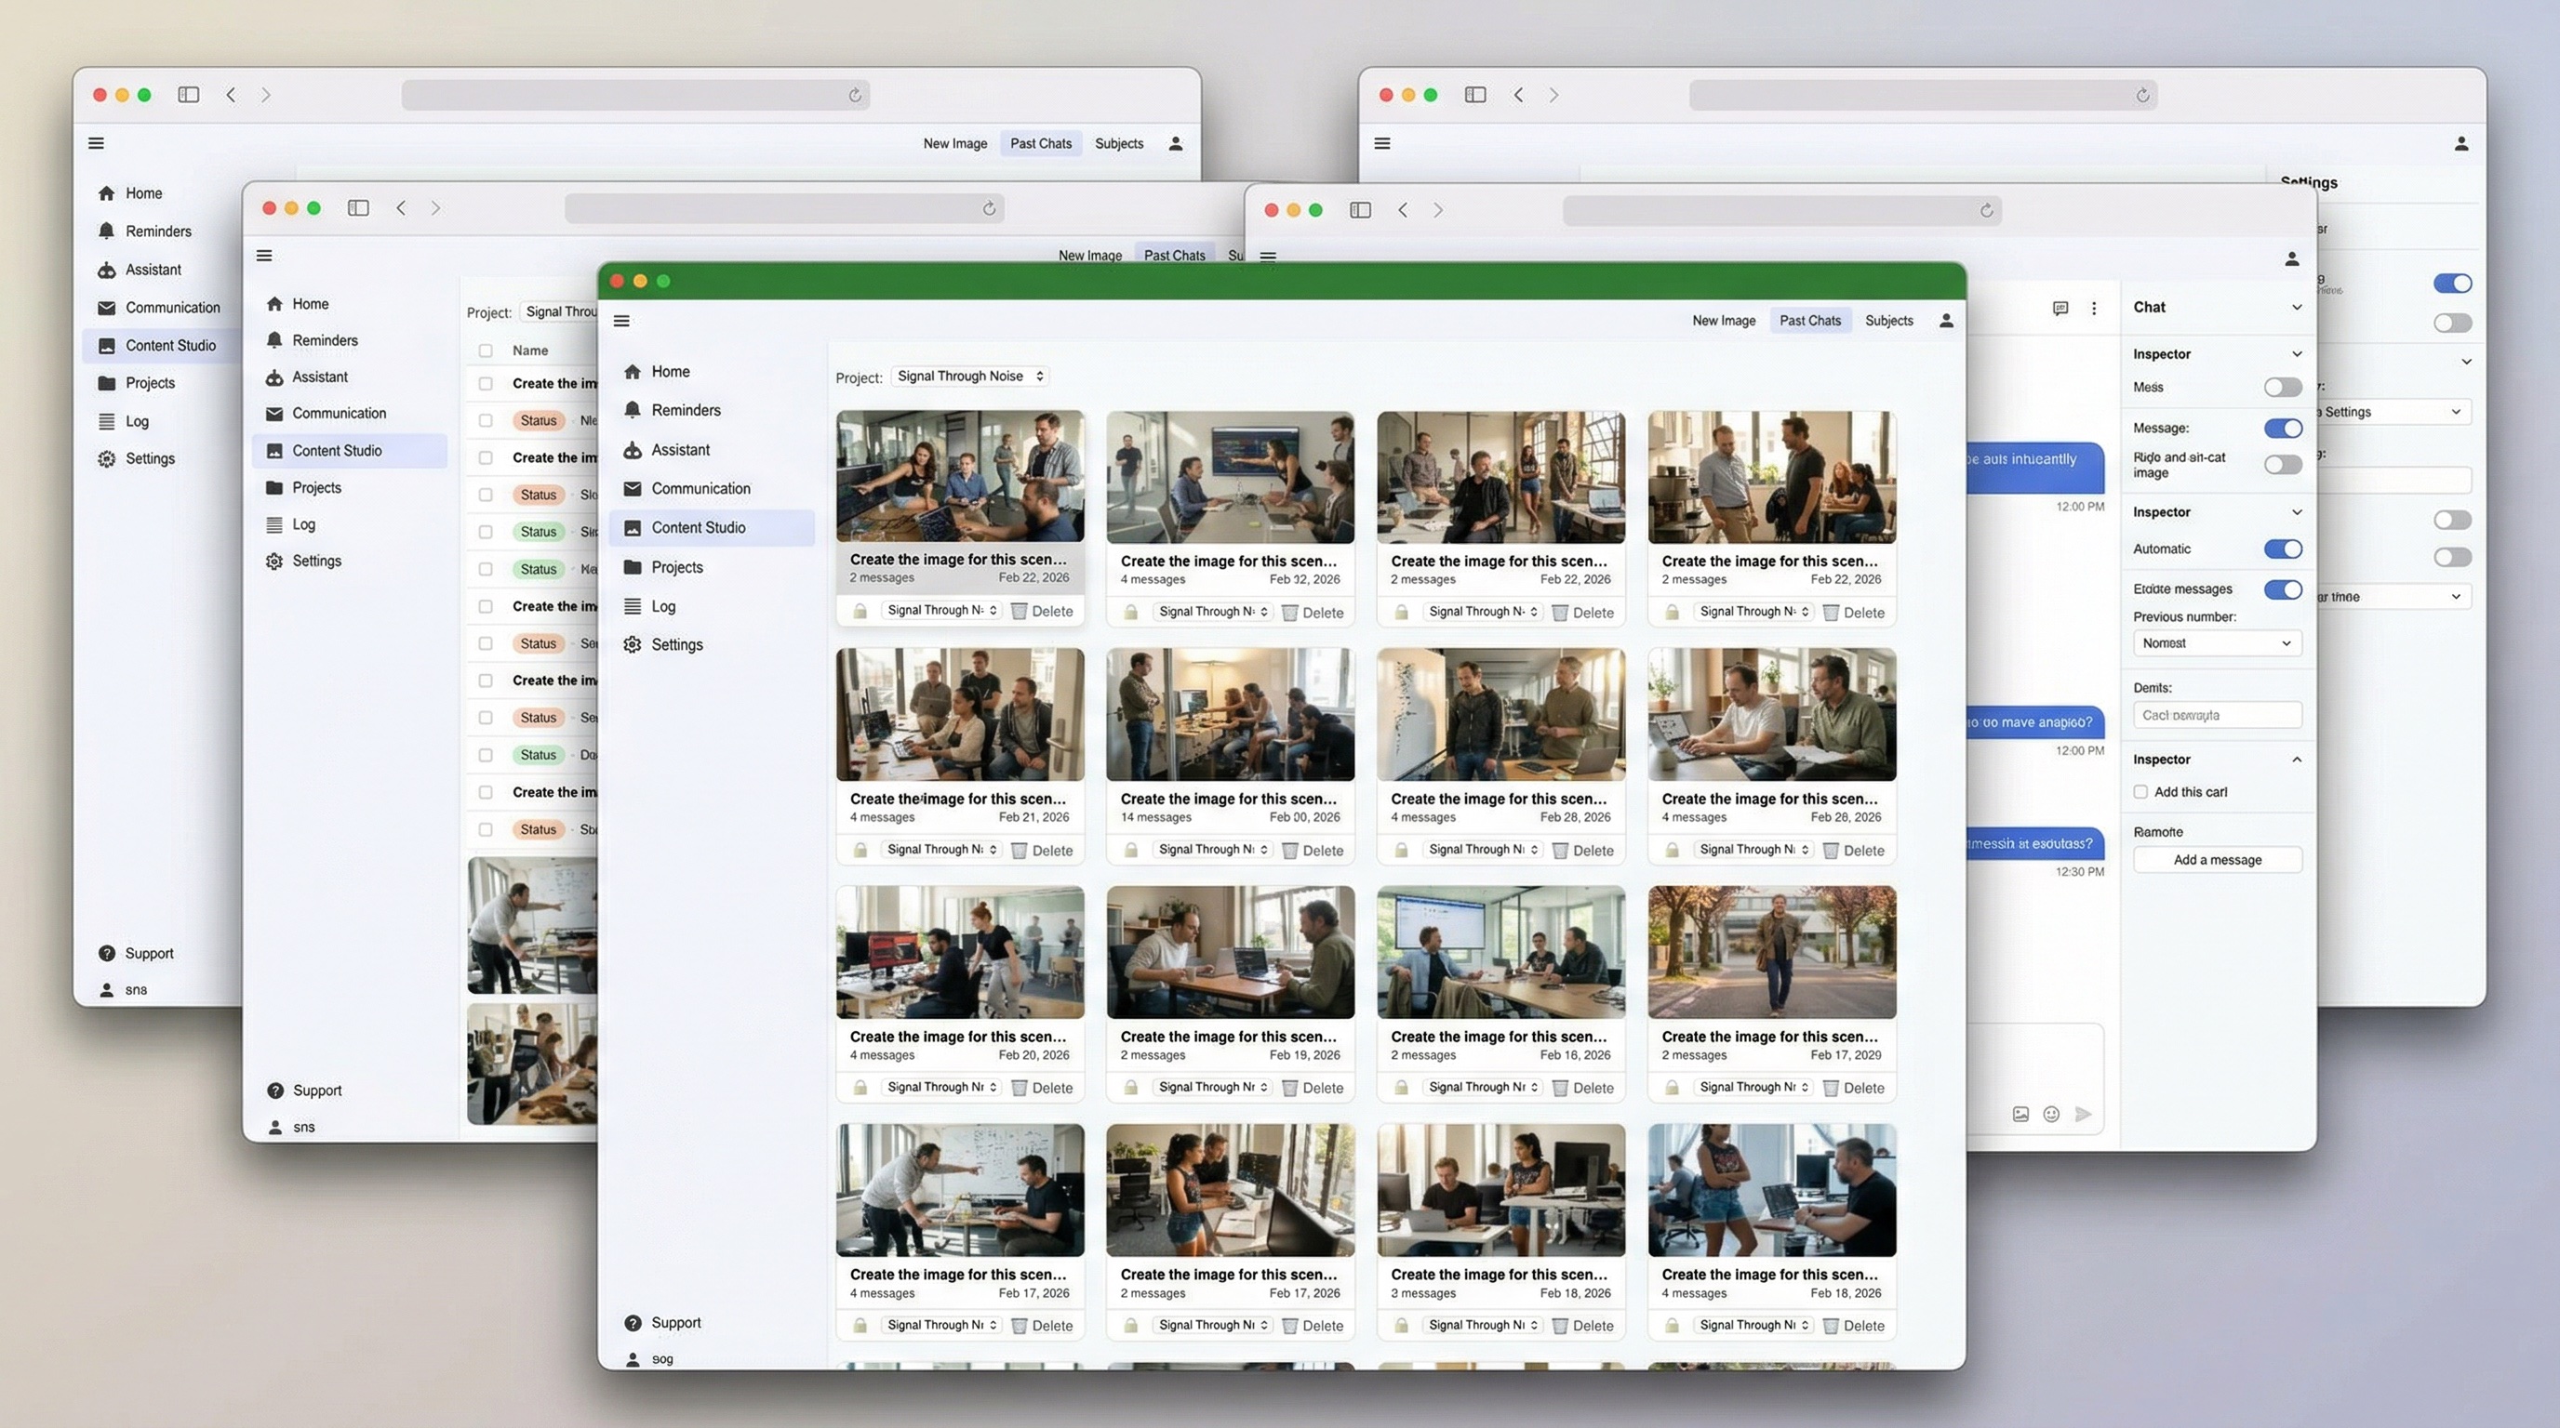Viewport: 2560px width, 1428px height.
Task: Click the hamburger menu icon in front window
Action: pyautogui.click(x=622, y=321)
